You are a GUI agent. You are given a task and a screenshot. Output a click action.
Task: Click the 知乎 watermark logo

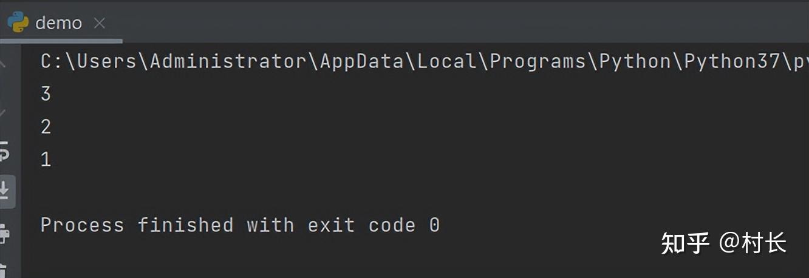point(685,243)
